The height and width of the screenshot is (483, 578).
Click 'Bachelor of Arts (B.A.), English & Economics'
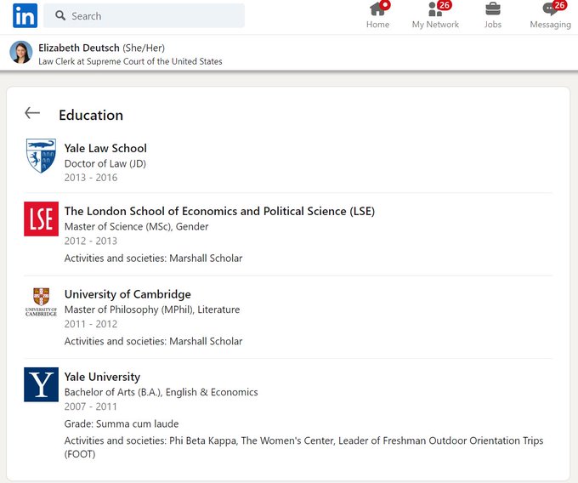click(161, 392)
